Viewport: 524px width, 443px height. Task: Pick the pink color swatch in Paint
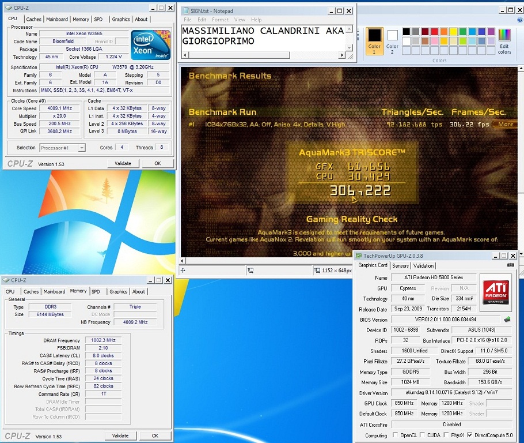pyautogui.click(x=434, y=41)
